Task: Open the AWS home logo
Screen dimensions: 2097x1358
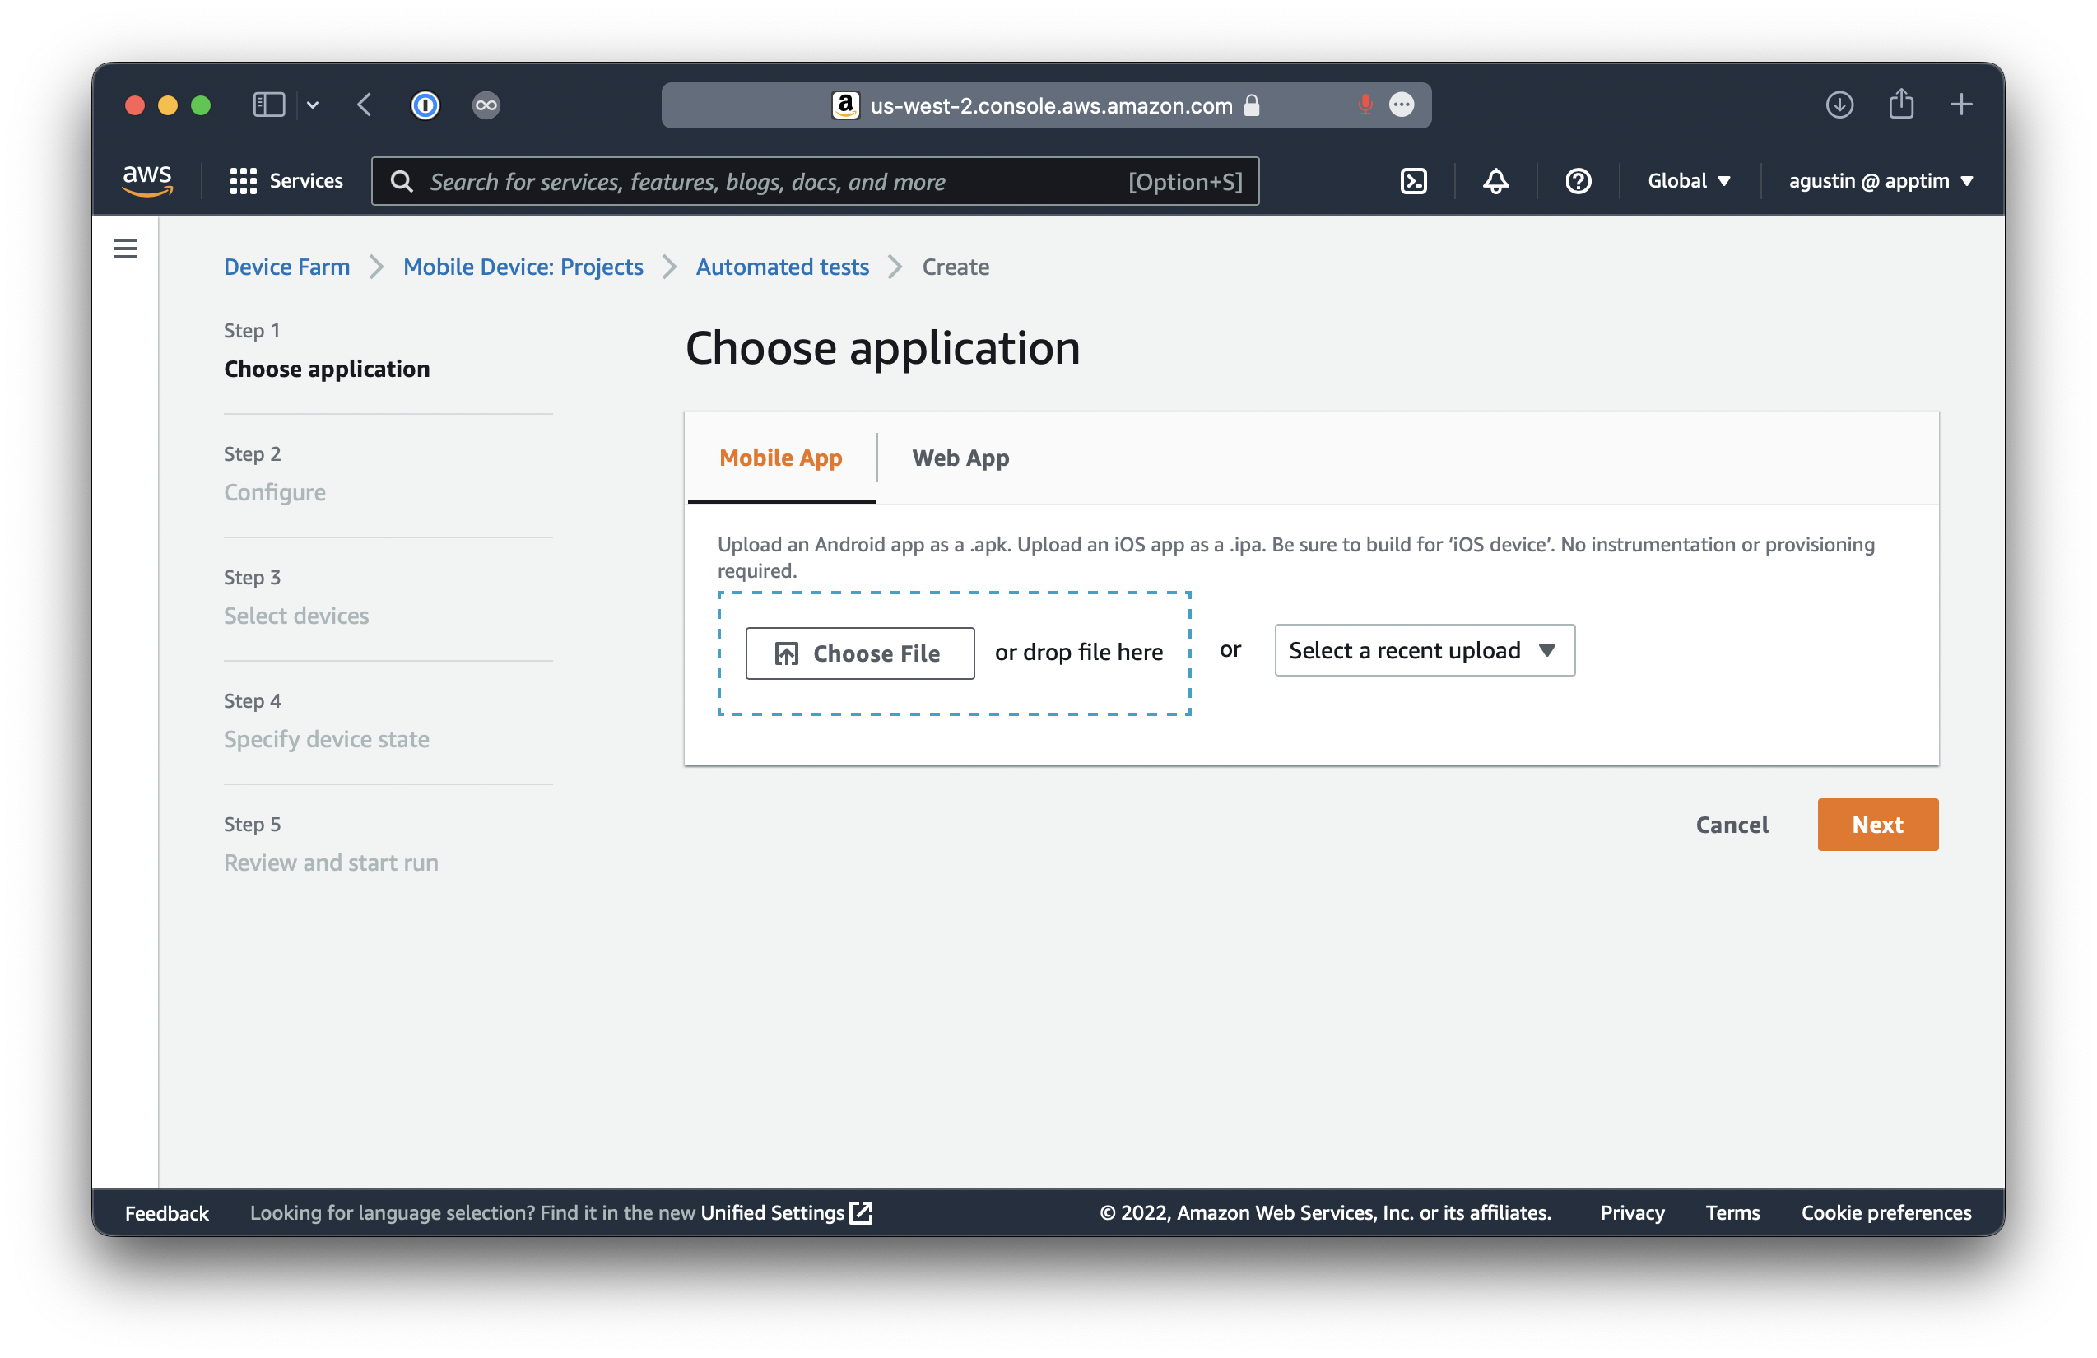Action: 147,181
